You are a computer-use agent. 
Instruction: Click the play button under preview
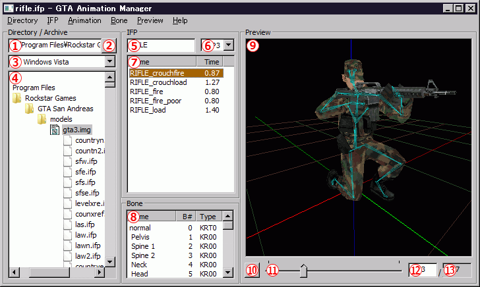point(253,270)
